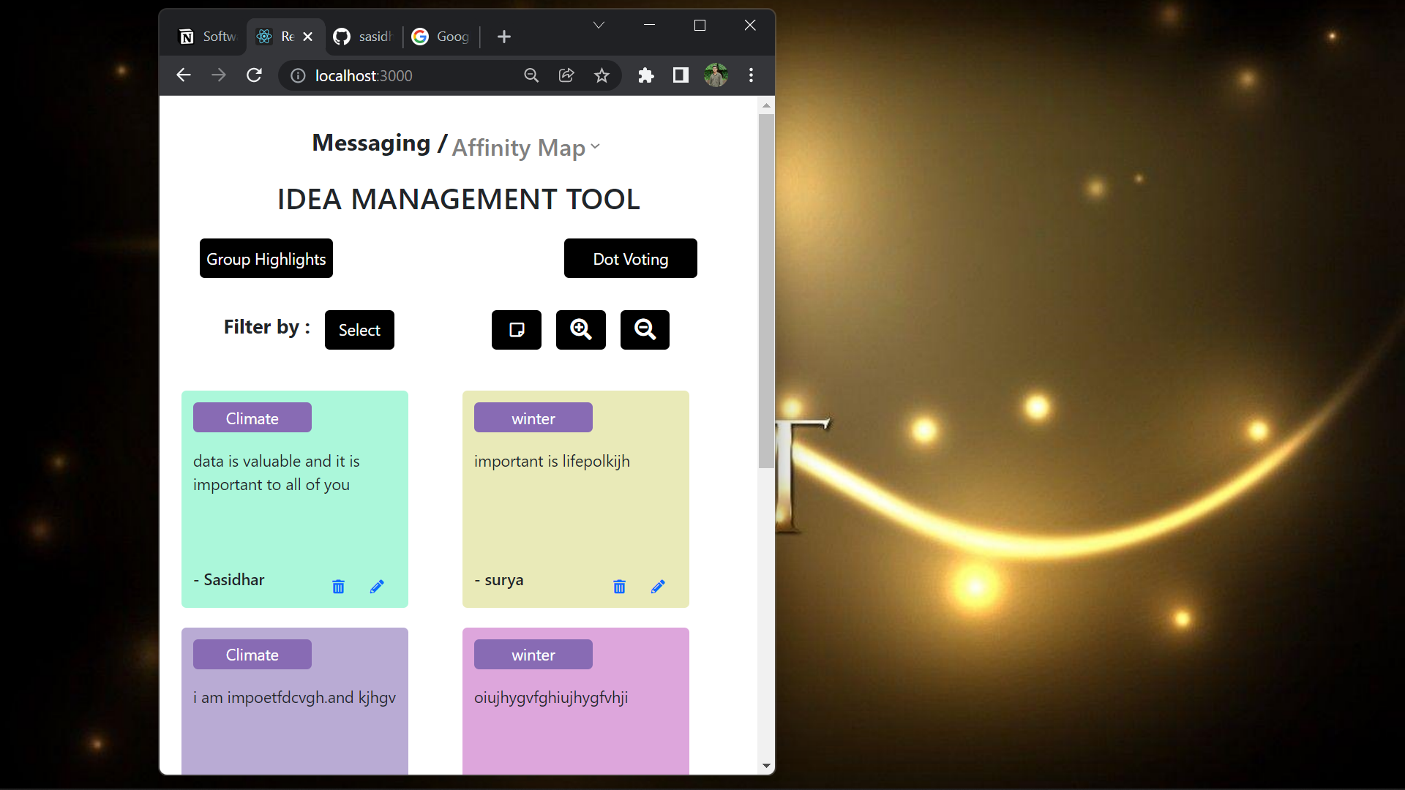This screenshot has width=1405, height=790.
Task: Click the Dot Voting button
Action: coord(631,258)
